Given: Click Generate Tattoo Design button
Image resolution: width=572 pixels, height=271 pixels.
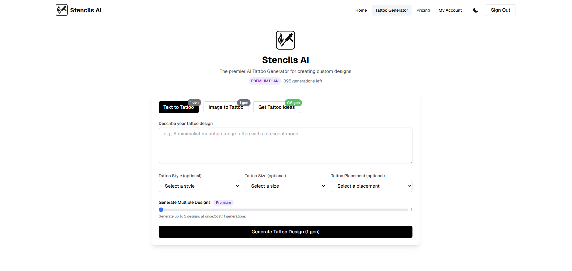Looking at the screenshot, I should 285,232.
